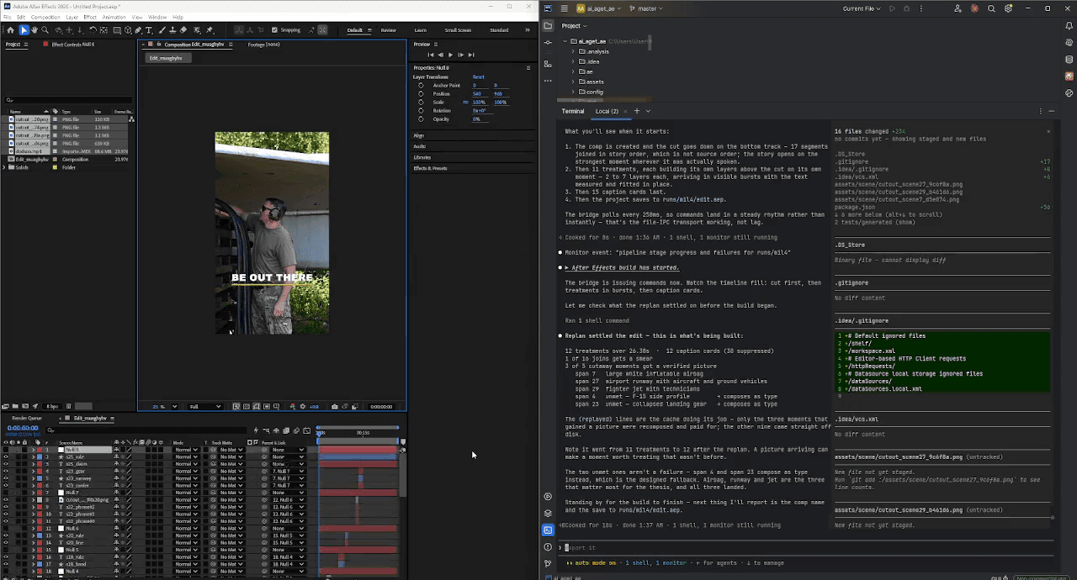The height and width of the screenshot is (580, 1077).
Task: Toggle Scale constrain proportions link
Action: point(465,102)
